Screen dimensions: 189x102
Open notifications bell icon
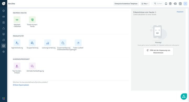pos(166,4)
